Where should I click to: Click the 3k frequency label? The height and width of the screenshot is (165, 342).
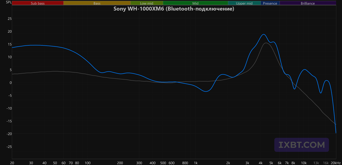tap(247, 163)
